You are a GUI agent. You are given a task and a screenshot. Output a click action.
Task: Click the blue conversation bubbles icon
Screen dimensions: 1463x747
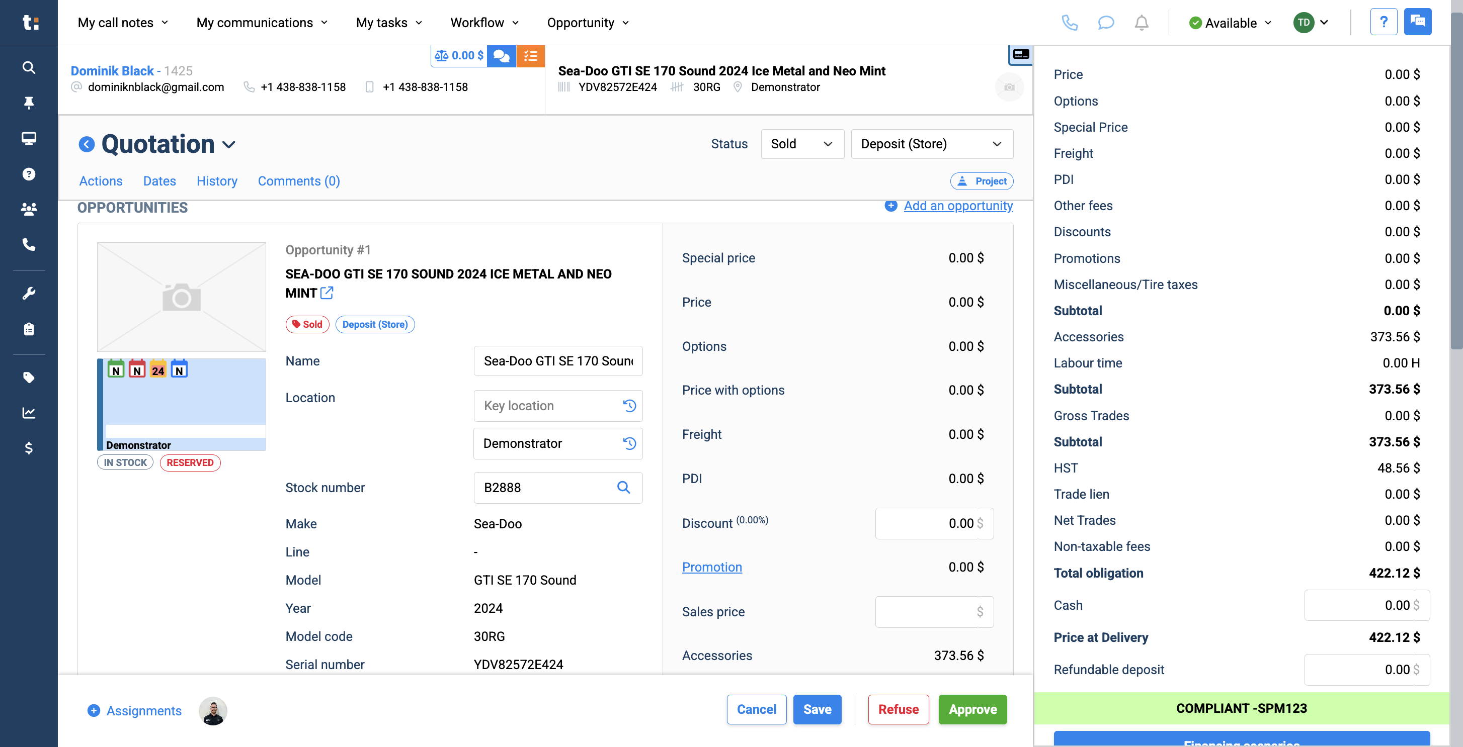click(501, 56)
